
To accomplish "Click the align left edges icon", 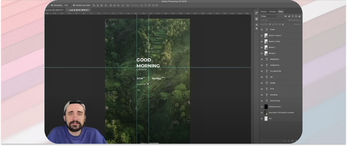I will coord(94,5).
